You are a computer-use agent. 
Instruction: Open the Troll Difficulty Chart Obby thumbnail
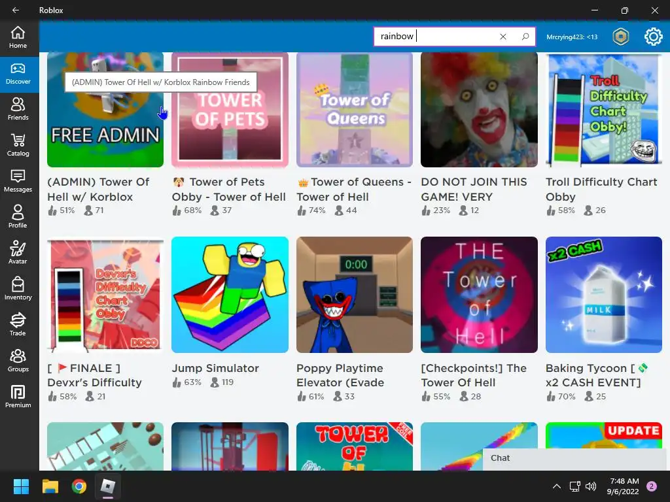[x=604, y=110]
